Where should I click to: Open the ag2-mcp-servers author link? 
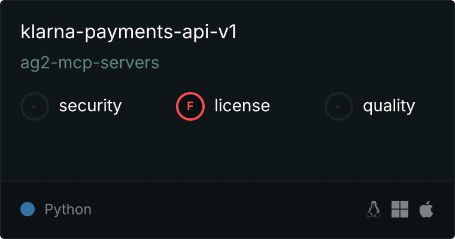click(90, 63)
